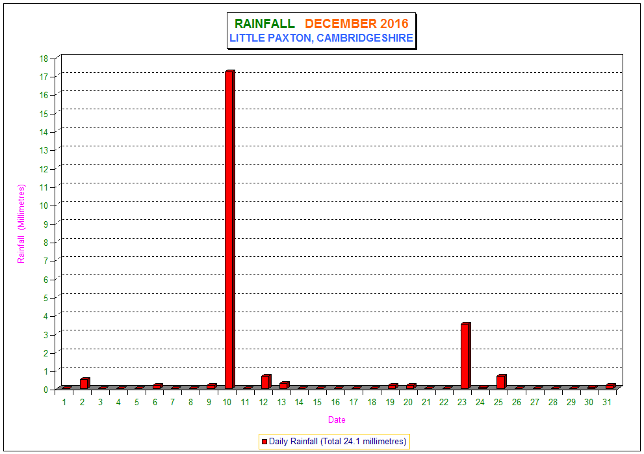Click the date label 1 on the x-axis
Image resolution: width=644 pixels, height=454 pixels.
pos(64,402)
